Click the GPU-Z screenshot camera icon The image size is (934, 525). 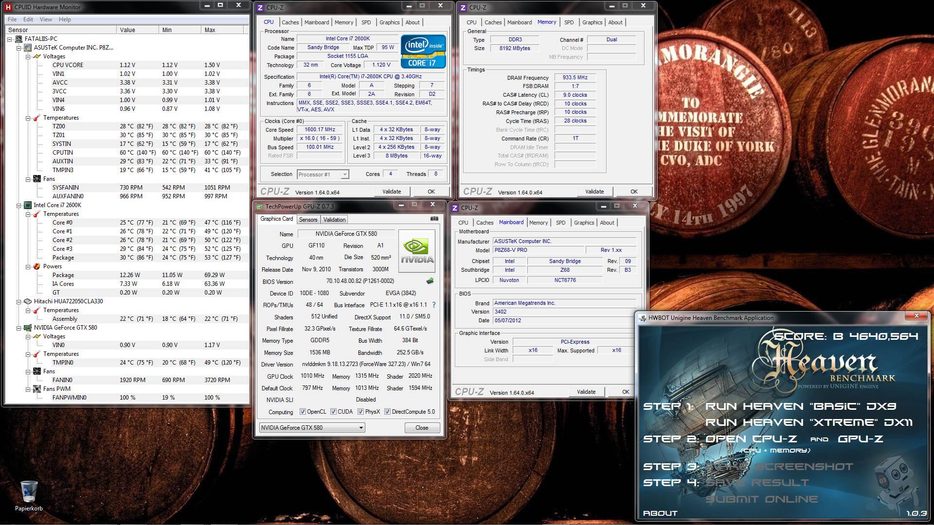(434, 219)
